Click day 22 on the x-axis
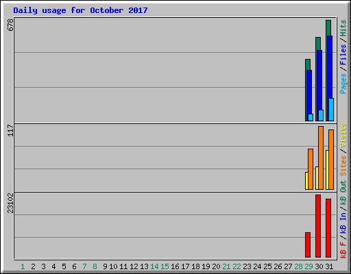The image size is (351, 274). (237, 266)
